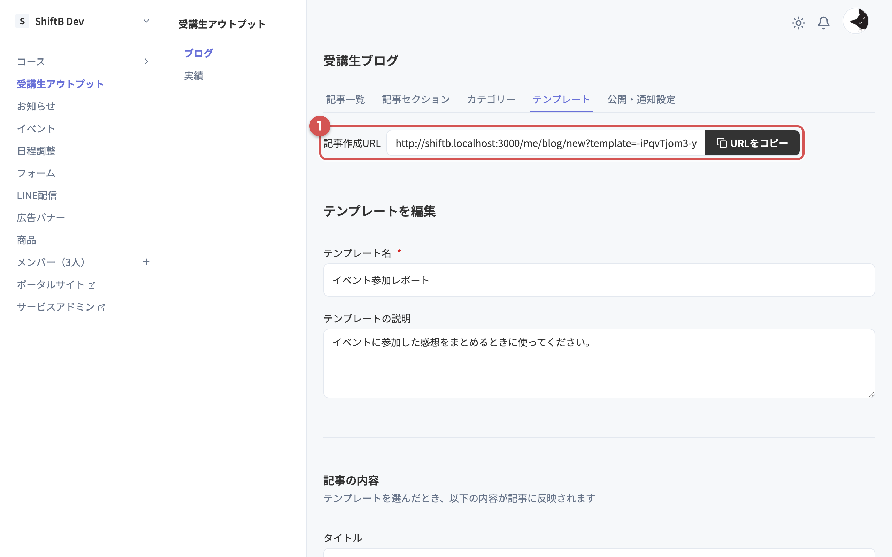Switch to the カテゴリー tab
This screenshot has width=892, height=557.
pyautogui.click(x=491, y=99)
